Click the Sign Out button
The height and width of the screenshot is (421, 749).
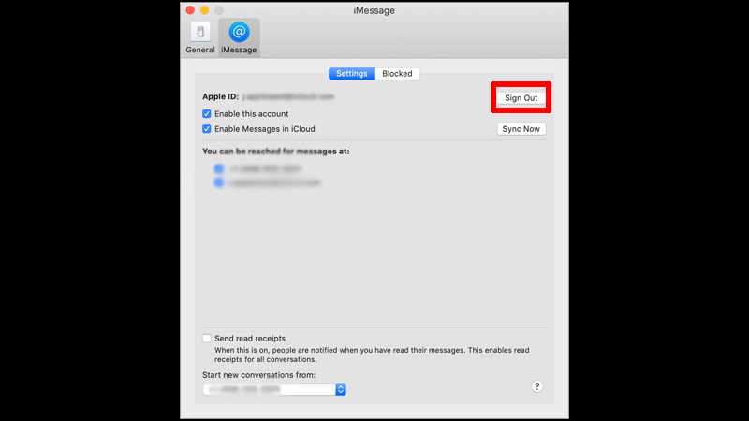click(x=521, y=98)
